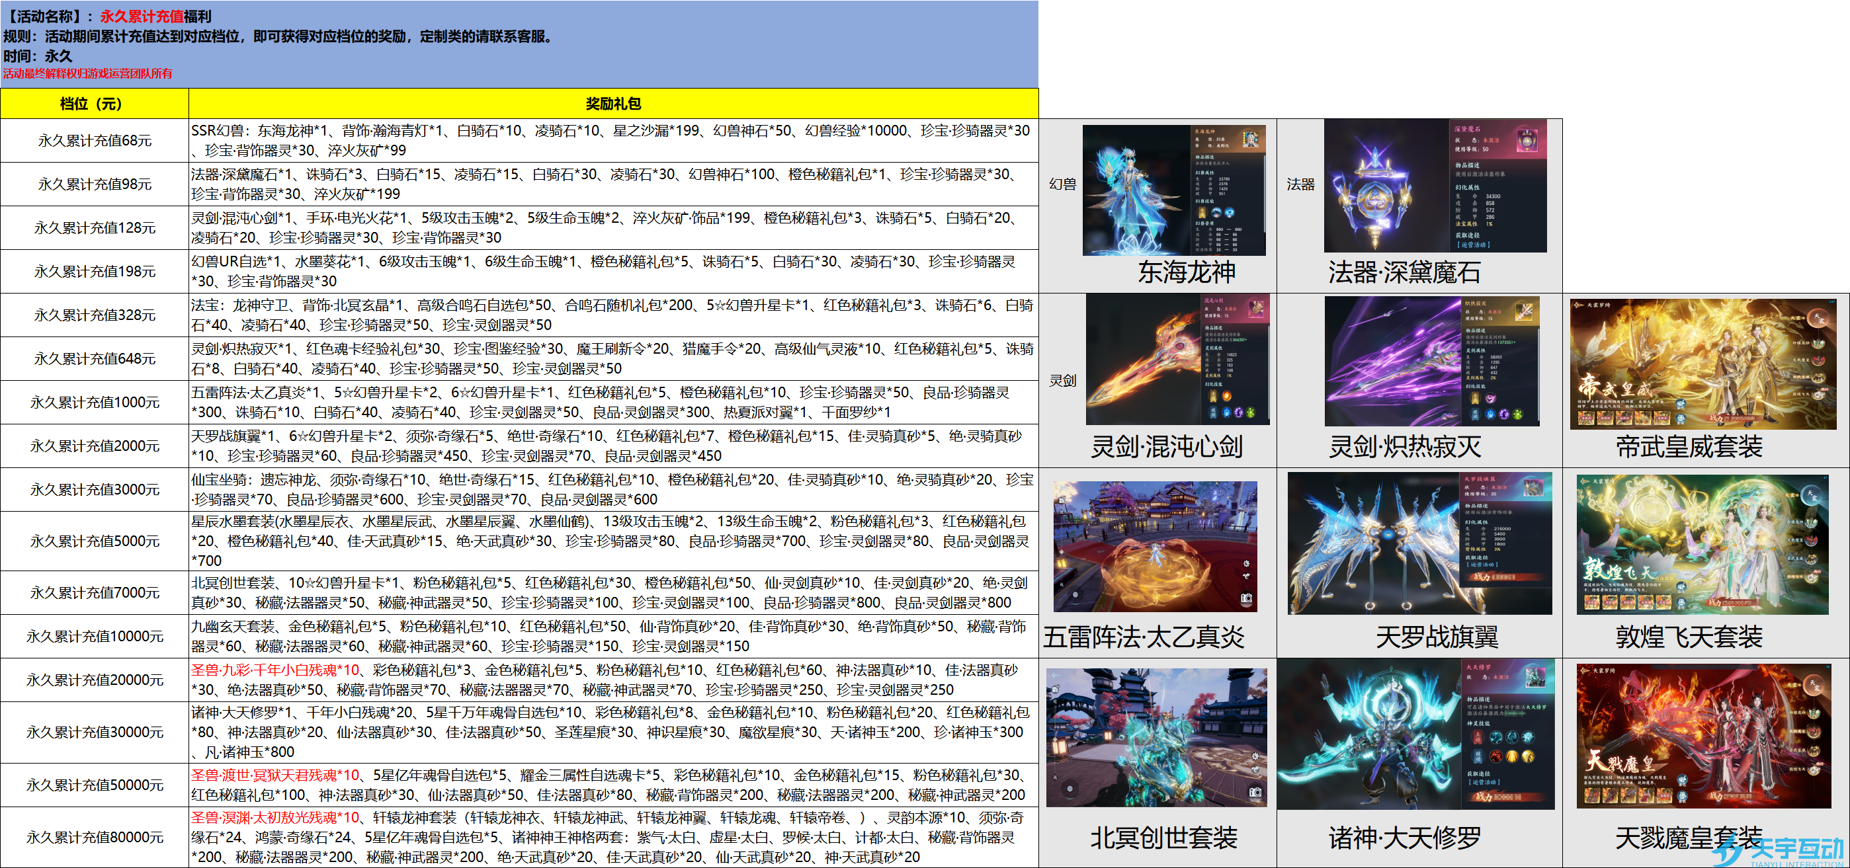Open the 帝武皇威套装 golden outfit image

1703,364
